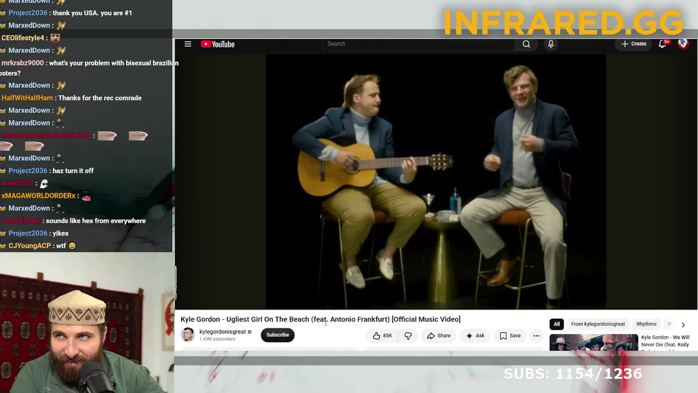698x393 pixels.
Task: Click chat message "haz turn it off"
Action: coord(73,170)
